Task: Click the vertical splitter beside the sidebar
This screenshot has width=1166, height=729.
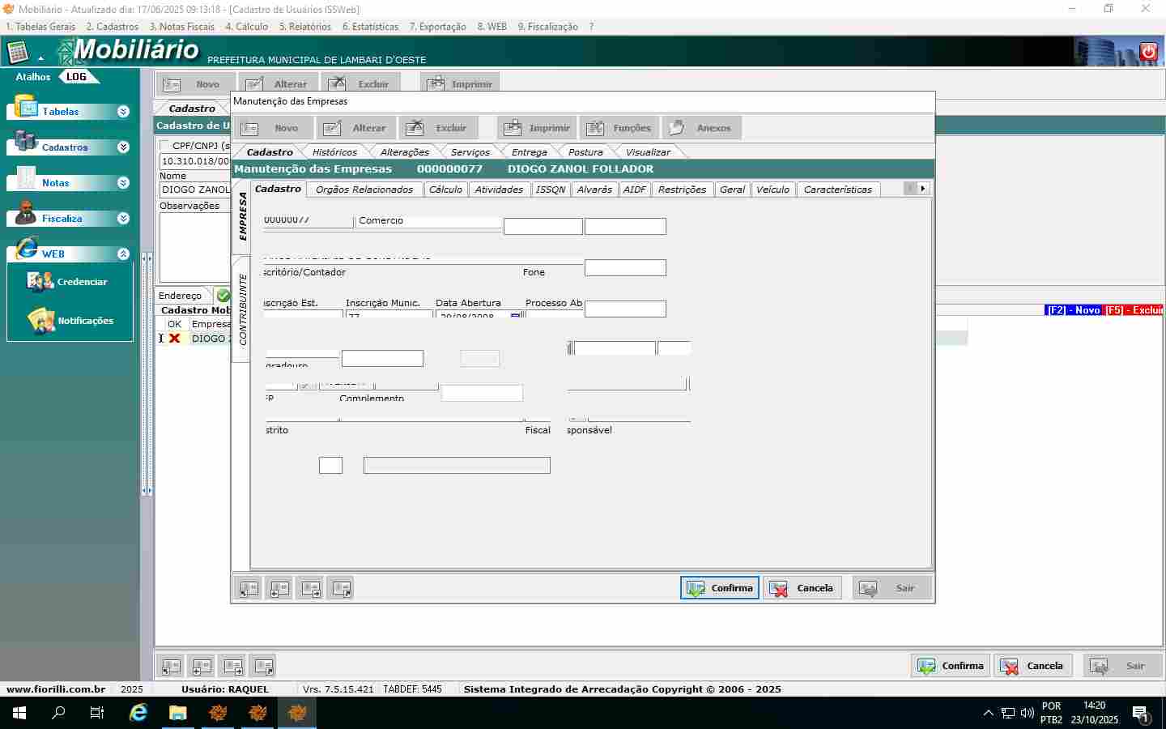Action: 147,373
